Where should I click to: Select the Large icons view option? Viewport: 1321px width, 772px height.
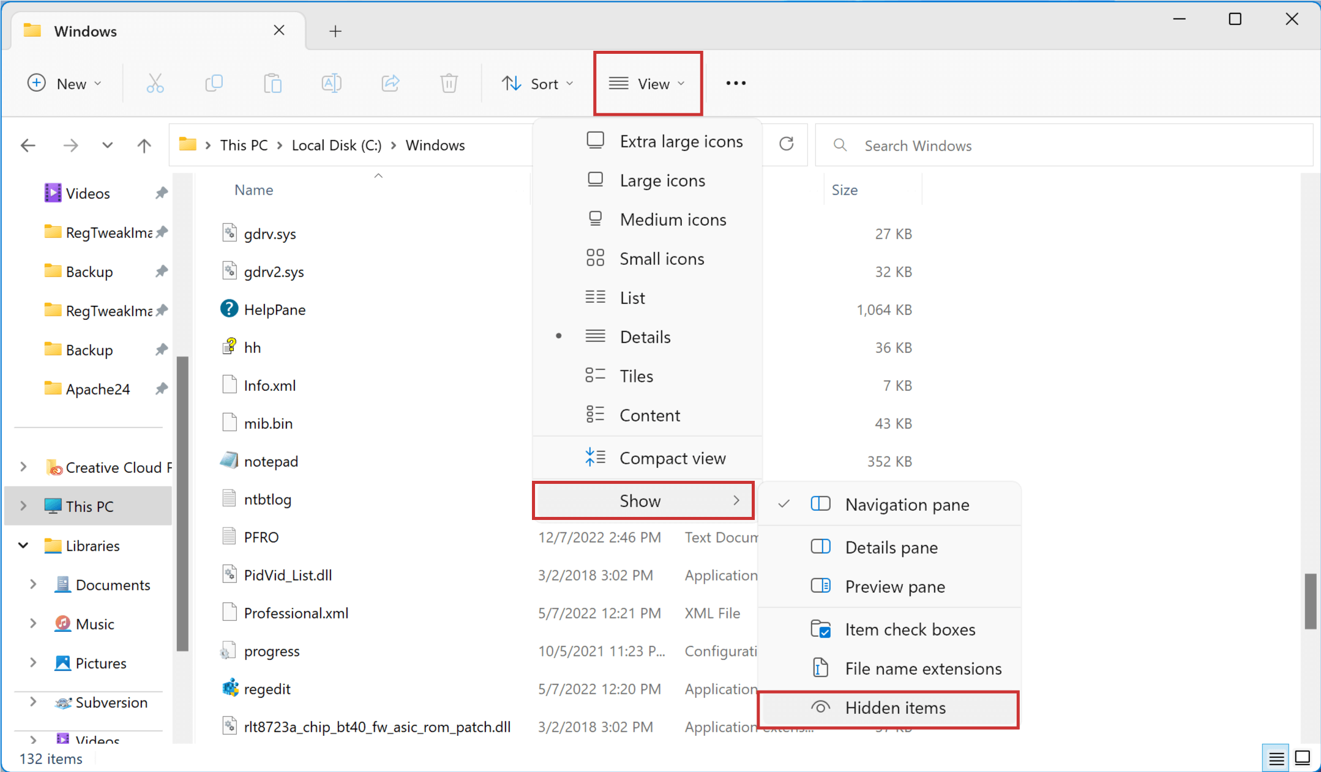pos(663,180)
